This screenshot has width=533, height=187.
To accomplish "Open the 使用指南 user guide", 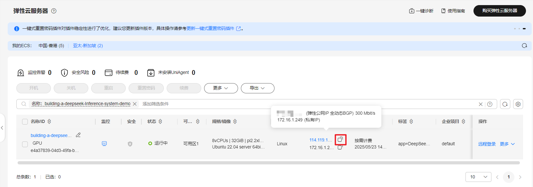I will 453,11.
